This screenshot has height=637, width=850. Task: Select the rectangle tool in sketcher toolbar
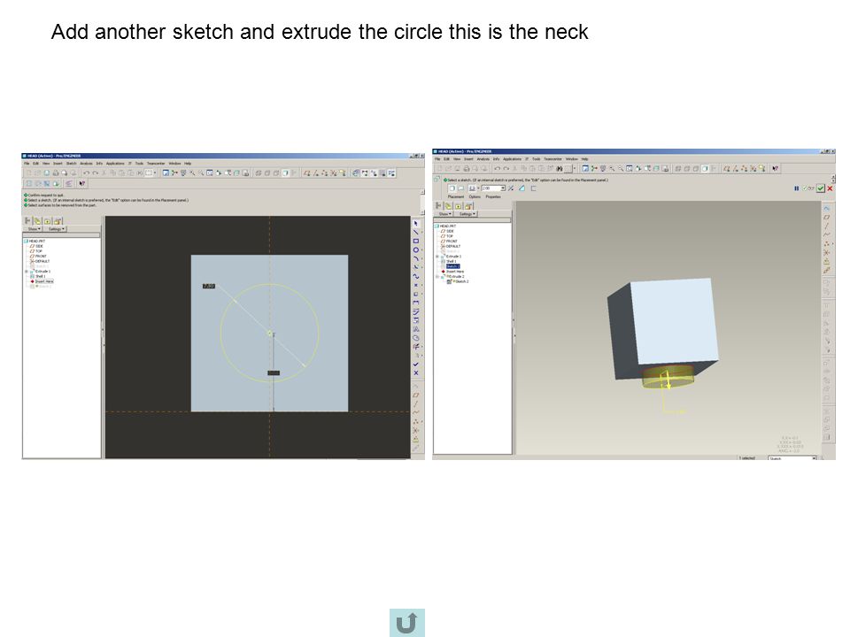(x=416, y=241)
